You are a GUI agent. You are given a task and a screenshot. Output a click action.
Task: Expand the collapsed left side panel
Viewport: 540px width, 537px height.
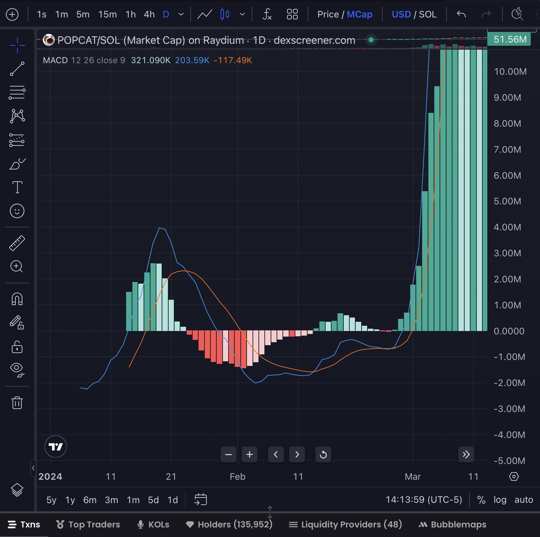(33, 468)
